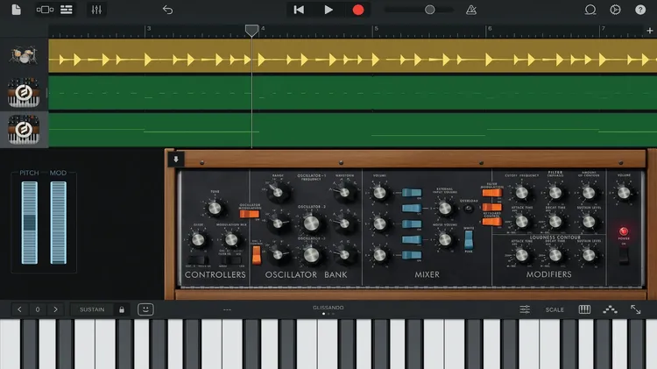657x369 pixels.
Task: Click Loudness Contour Attack Time knob
Action: [x=522, y=254]
